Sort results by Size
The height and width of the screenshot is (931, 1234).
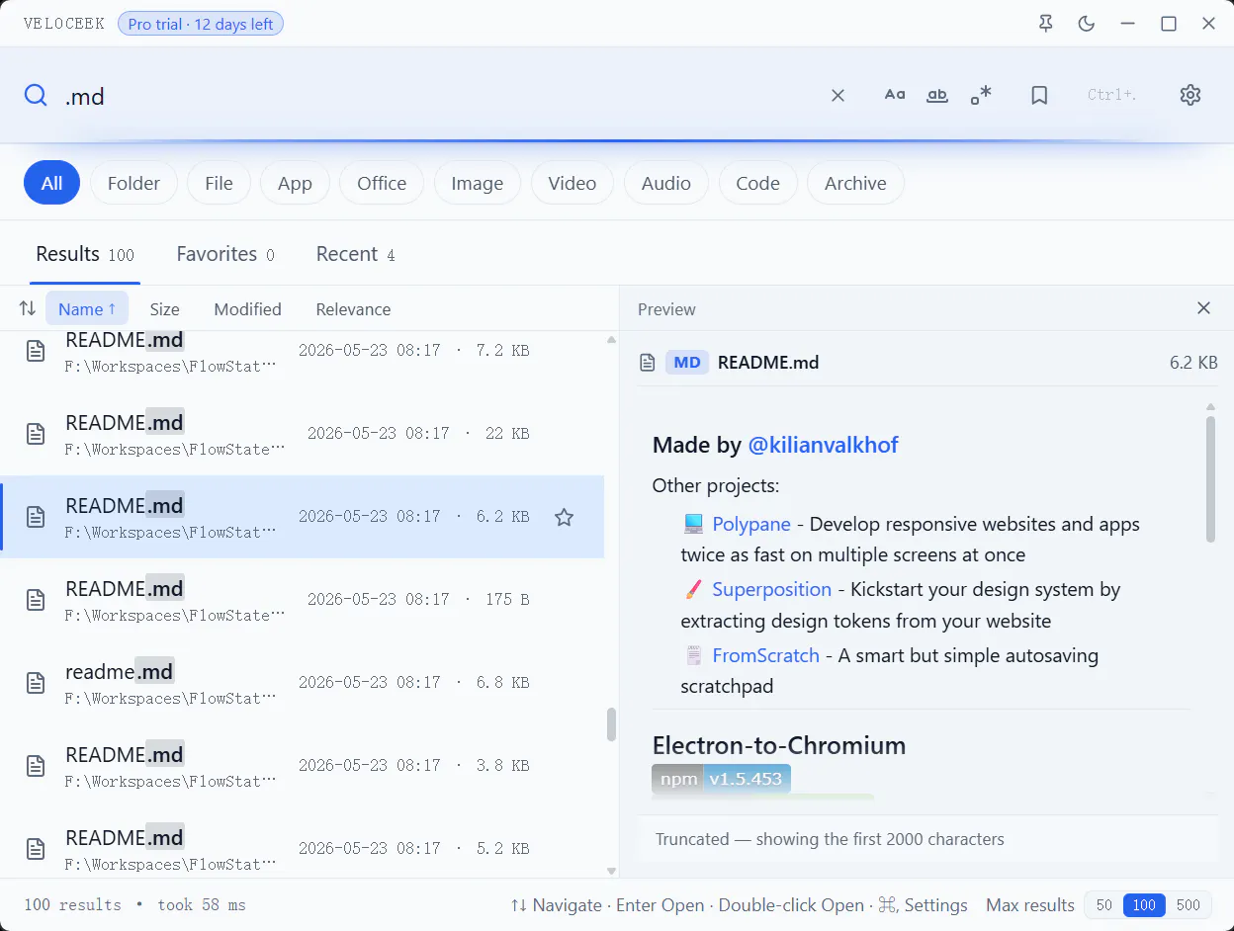[165, 309]
